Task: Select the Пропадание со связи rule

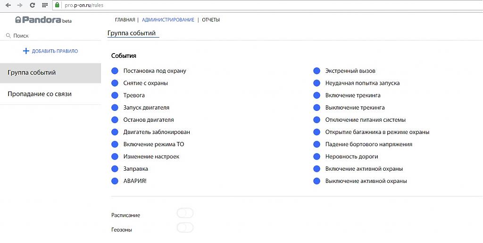Action: point(40,94)
